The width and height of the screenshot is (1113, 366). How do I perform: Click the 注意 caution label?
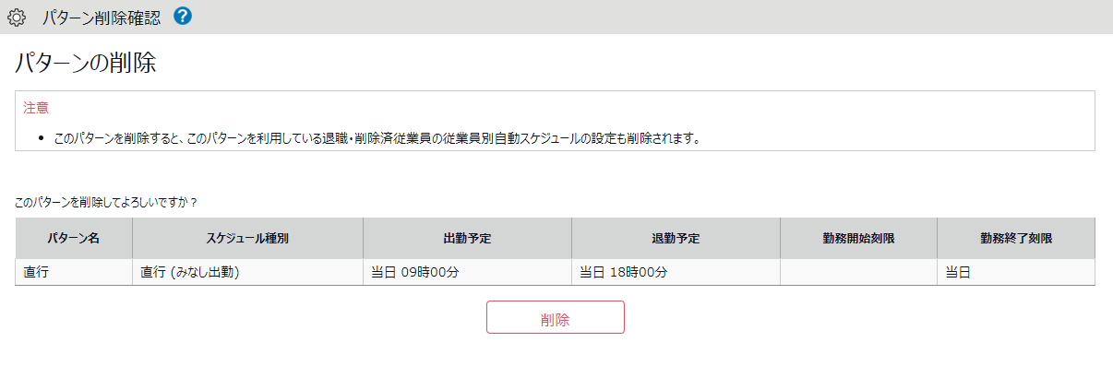(x=36, y=107)
